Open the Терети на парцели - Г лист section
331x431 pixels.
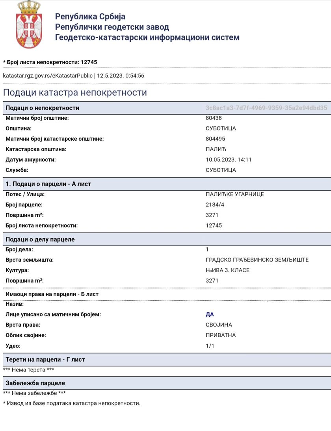pos(45,359)
